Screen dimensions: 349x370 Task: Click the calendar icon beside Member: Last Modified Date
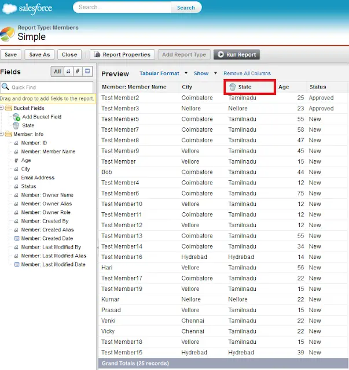click(x=17, y=264)
